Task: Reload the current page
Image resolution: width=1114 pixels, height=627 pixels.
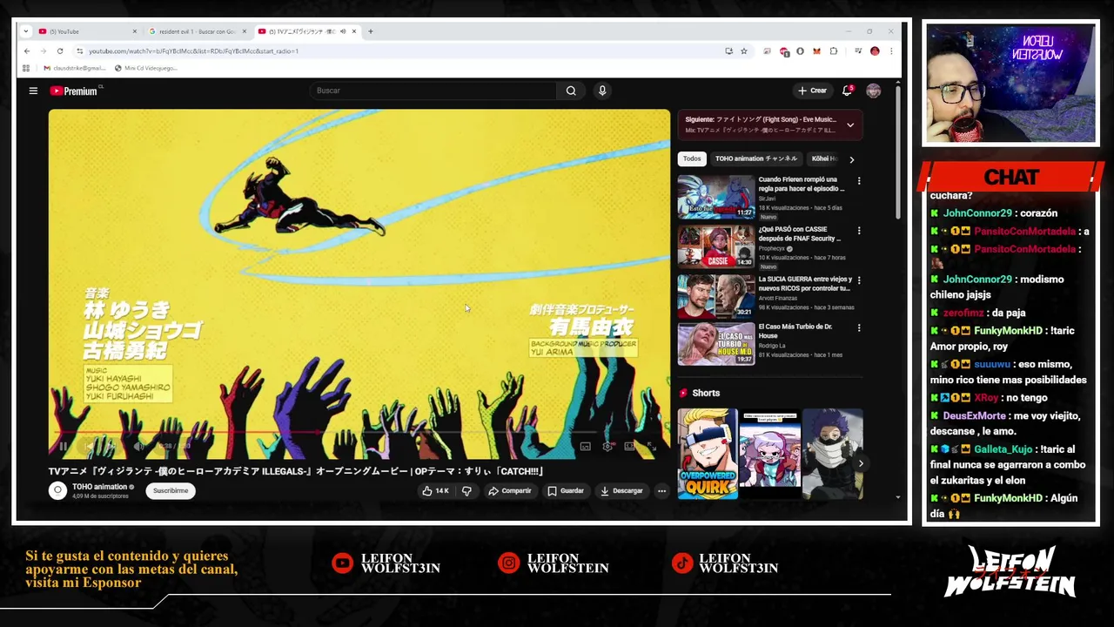Action: coord(60,51)
